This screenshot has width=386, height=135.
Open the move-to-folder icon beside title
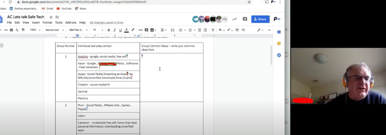point(57,17)
